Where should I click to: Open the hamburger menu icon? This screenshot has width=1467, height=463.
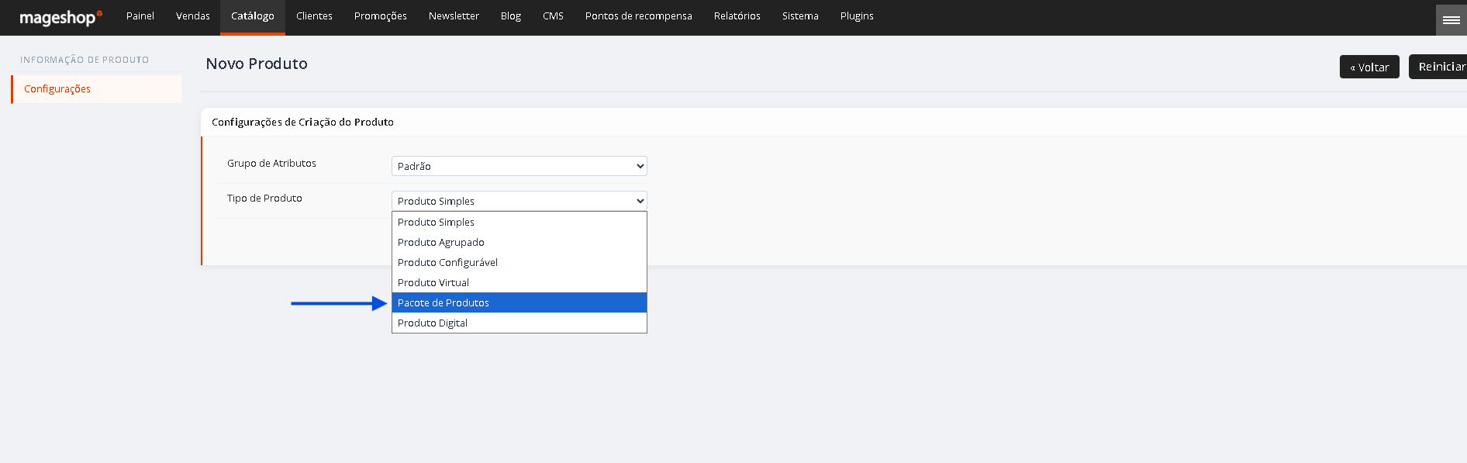[1451, 19]
